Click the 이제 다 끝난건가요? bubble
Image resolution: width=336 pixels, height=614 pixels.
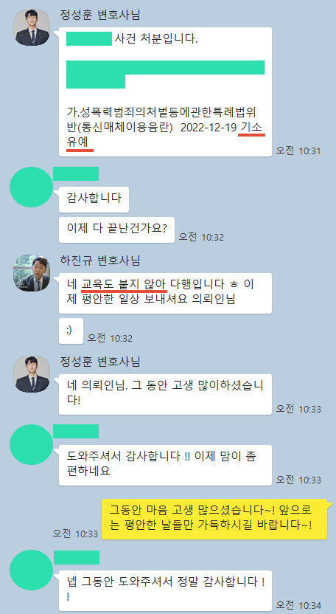click(117, 228)
